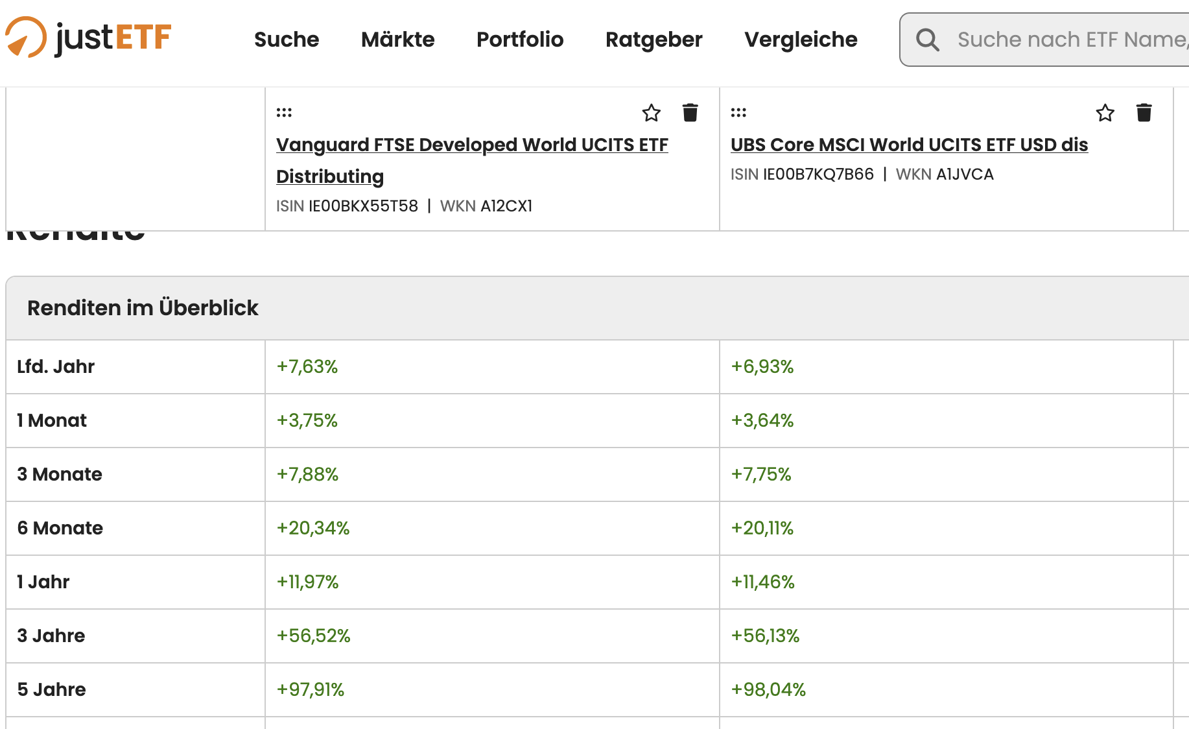
Task: Star the UBS Core MSCI World ETF
Action: (1105, 113)
